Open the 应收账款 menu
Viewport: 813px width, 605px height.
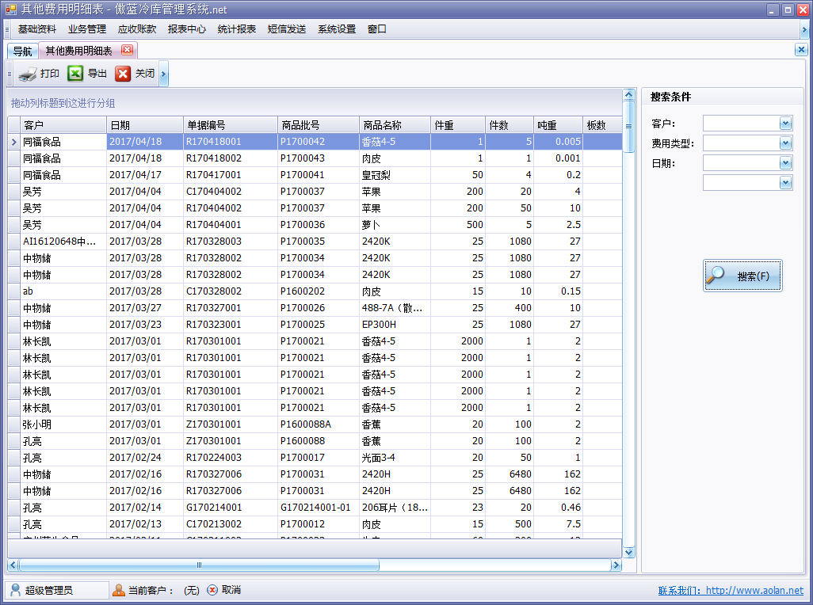click(x=137, y=29)
